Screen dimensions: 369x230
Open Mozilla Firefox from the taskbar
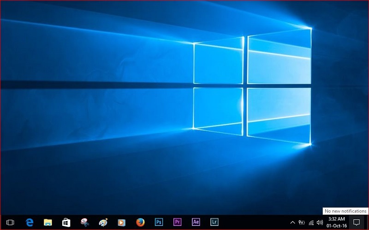pyautogui.click(x=140, y=222)
